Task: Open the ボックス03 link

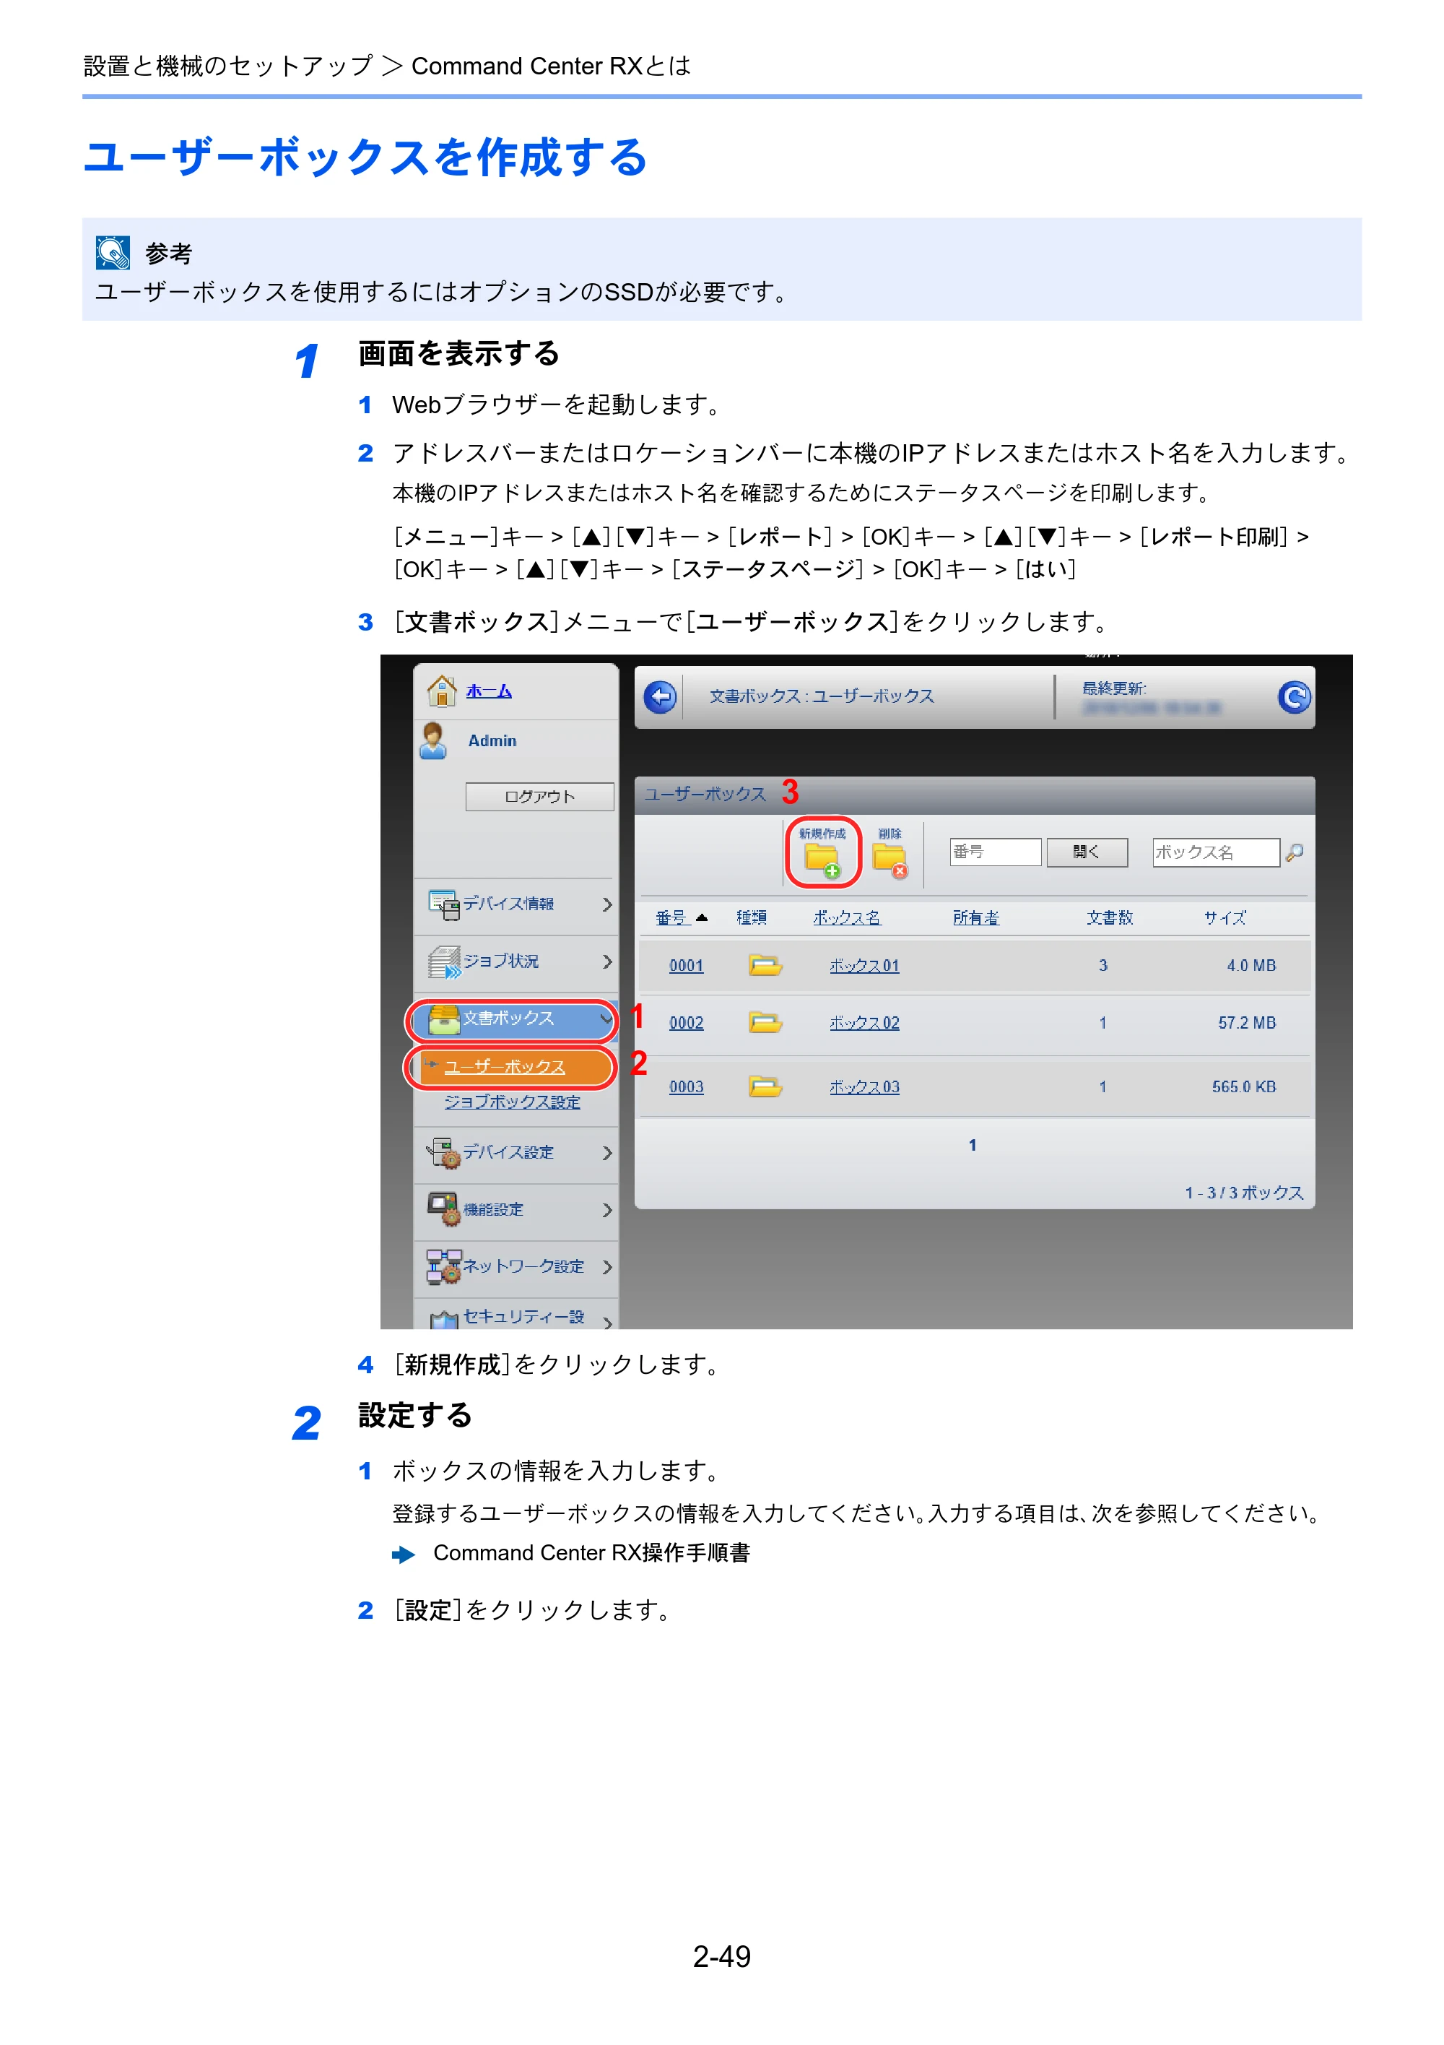Action: click(x=864, y=1086)
